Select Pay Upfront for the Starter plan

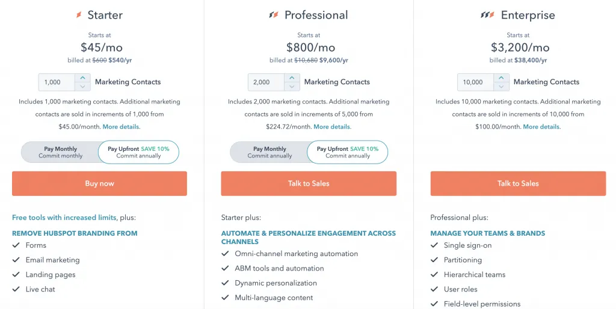coord(138,152)
